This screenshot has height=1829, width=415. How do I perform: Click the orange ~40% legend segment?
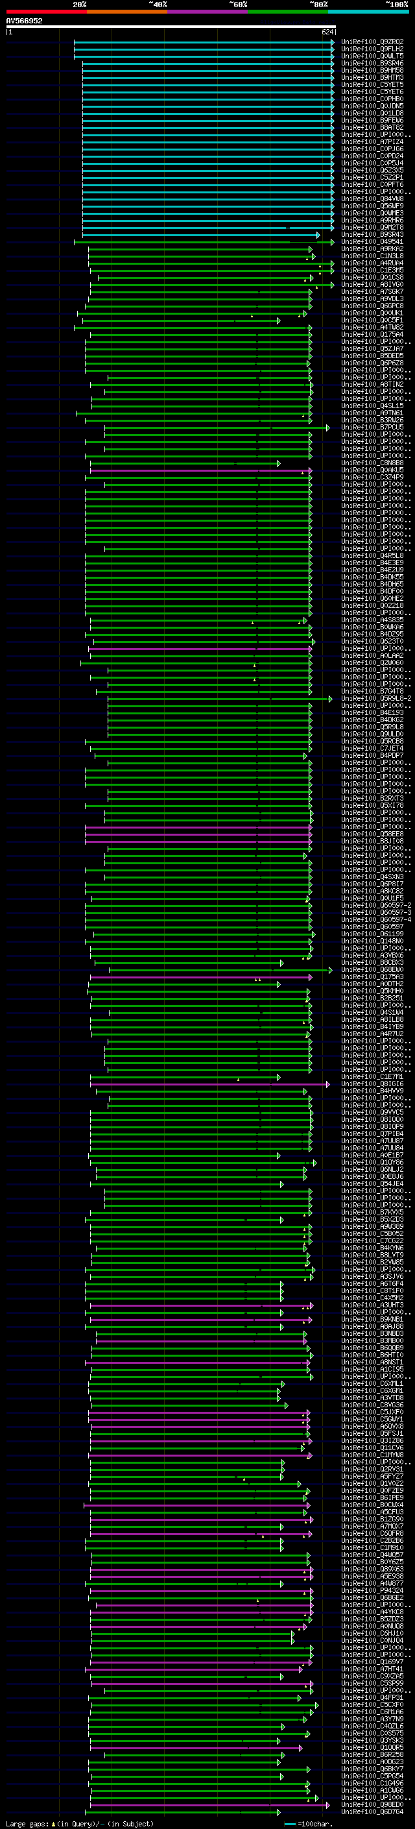pos(127,12)
